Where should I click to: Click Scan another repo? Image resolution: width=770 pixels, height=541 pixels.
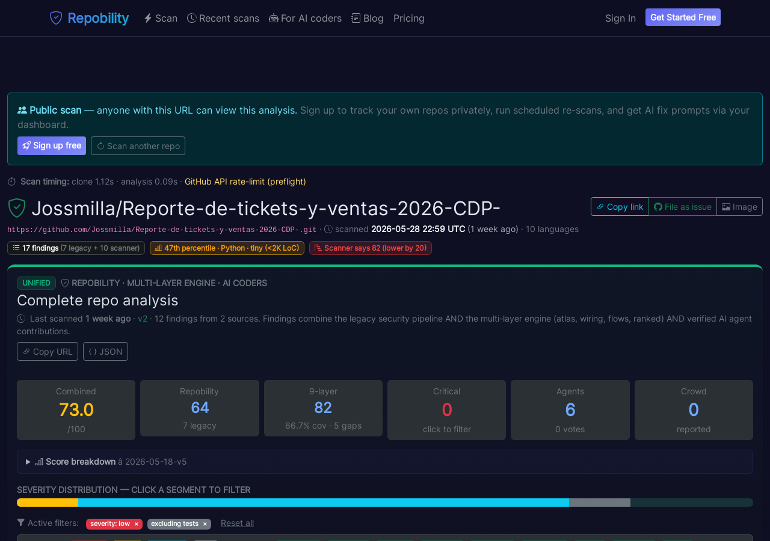138,145
